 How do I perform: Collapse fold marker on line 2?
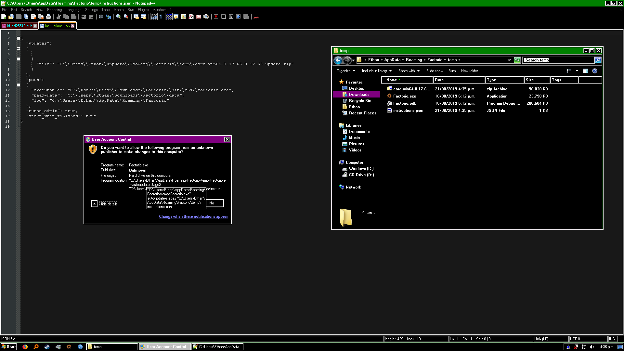coord(18,38)
